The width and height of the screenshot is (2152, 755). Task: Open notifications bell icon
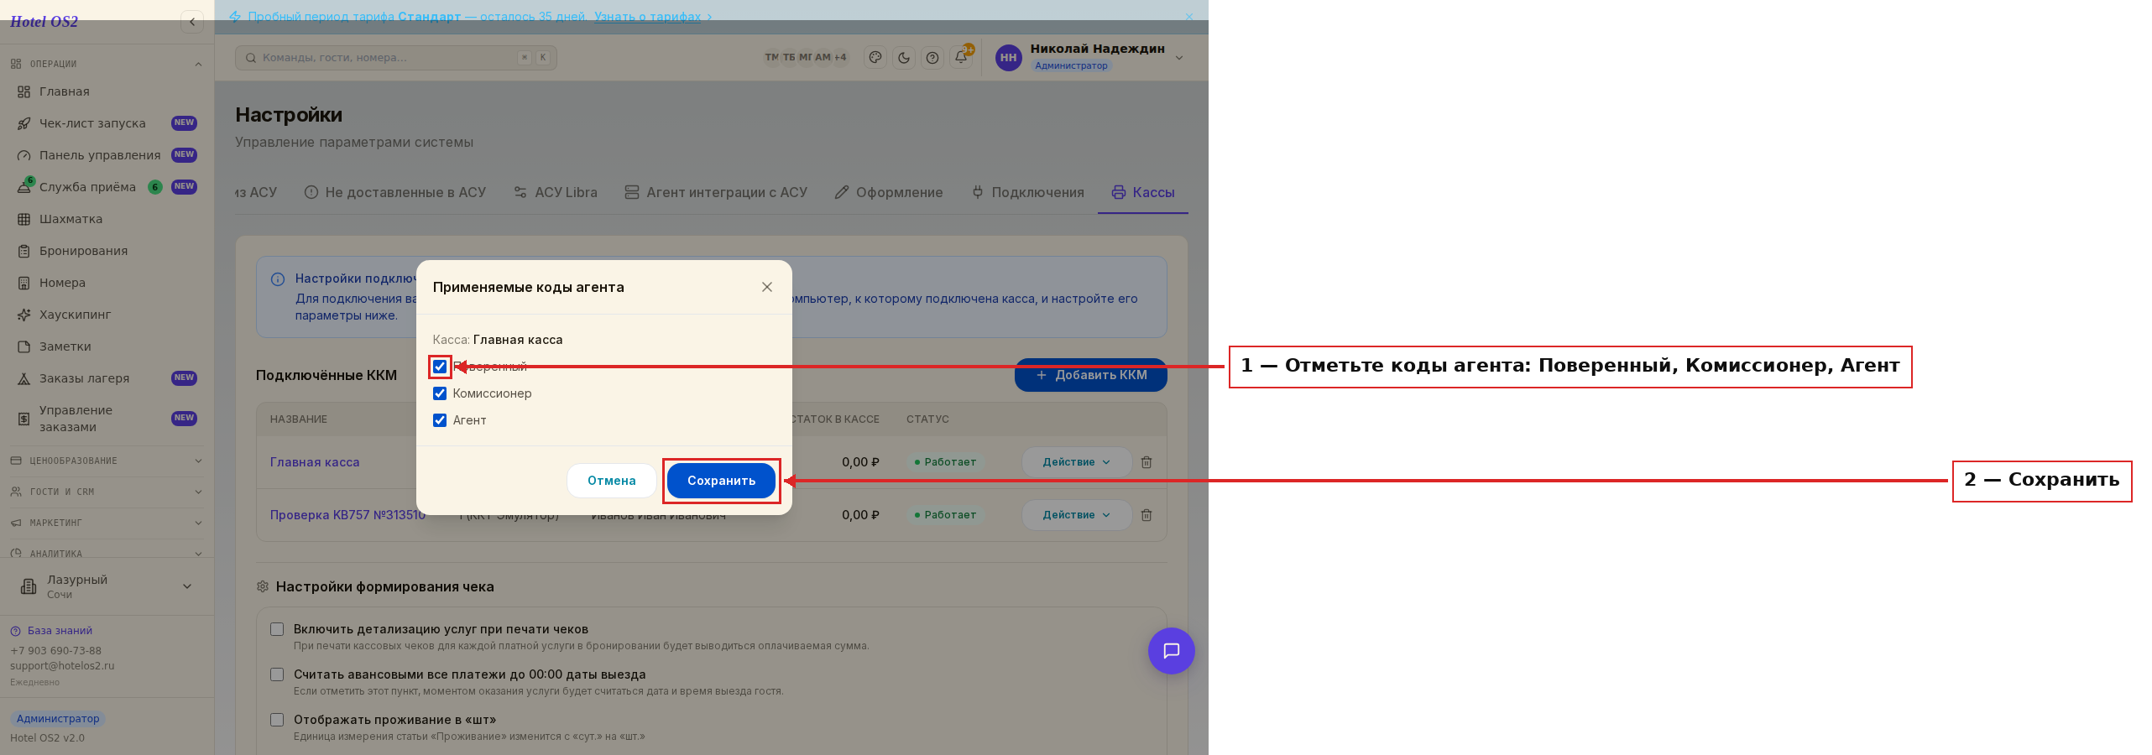coord(962,57)
